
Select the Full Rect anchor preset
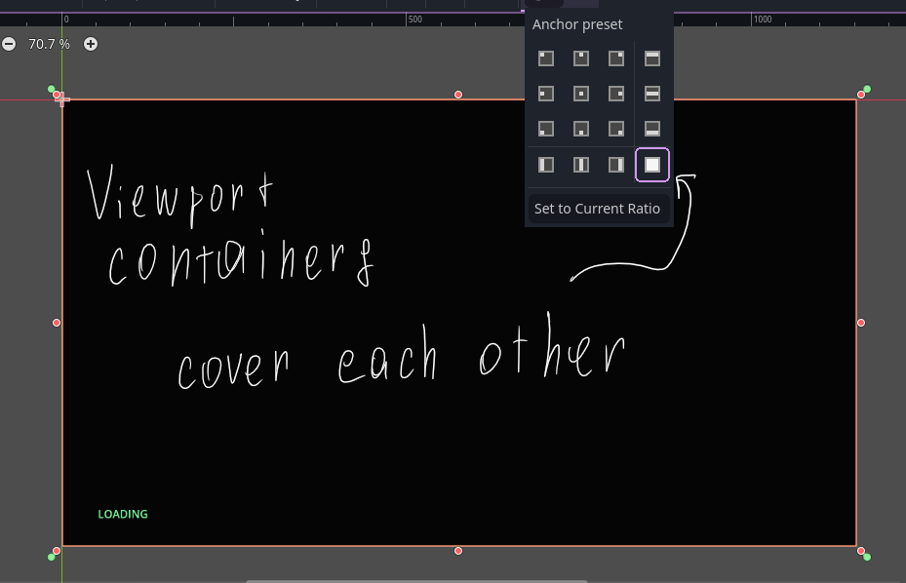tap(652, 165)
